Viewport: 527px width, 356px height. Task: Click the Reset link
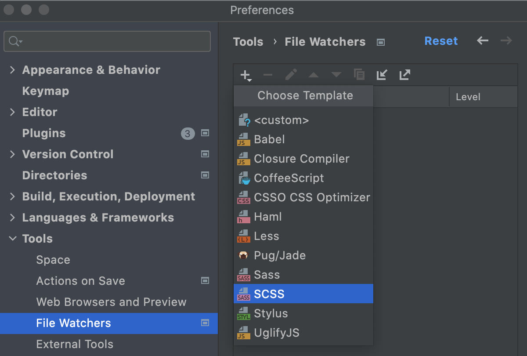click(441, 40)
